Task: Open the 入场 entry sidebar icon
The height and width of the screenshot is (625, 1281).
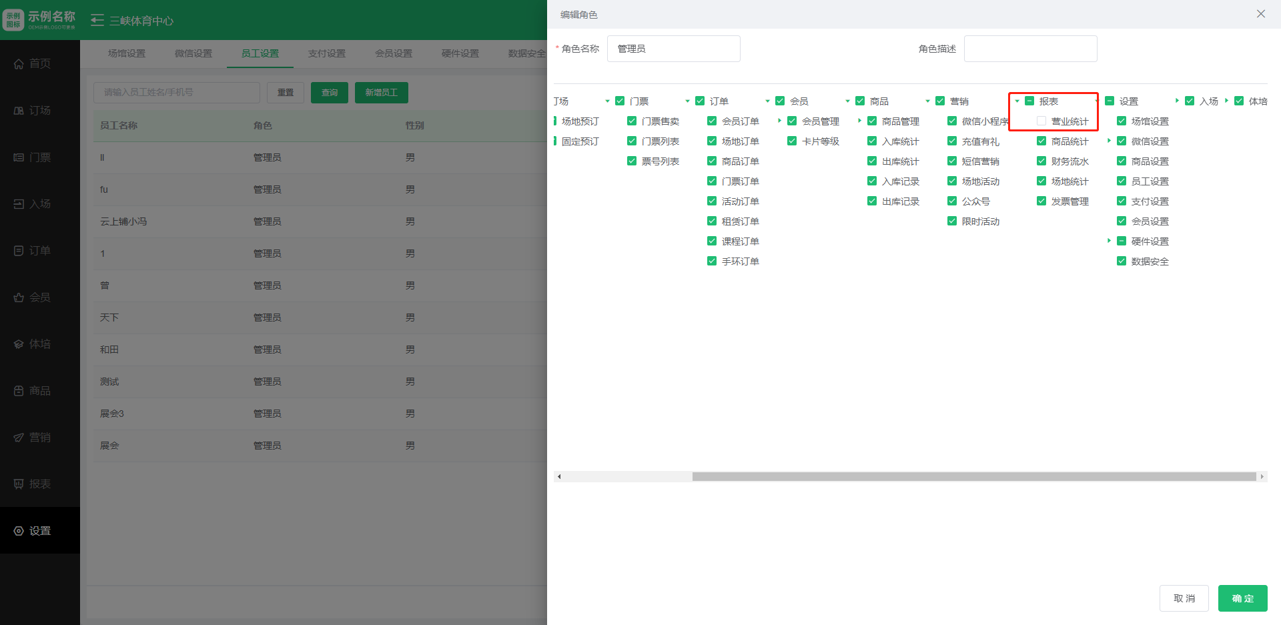Action: tap(19, 204)
